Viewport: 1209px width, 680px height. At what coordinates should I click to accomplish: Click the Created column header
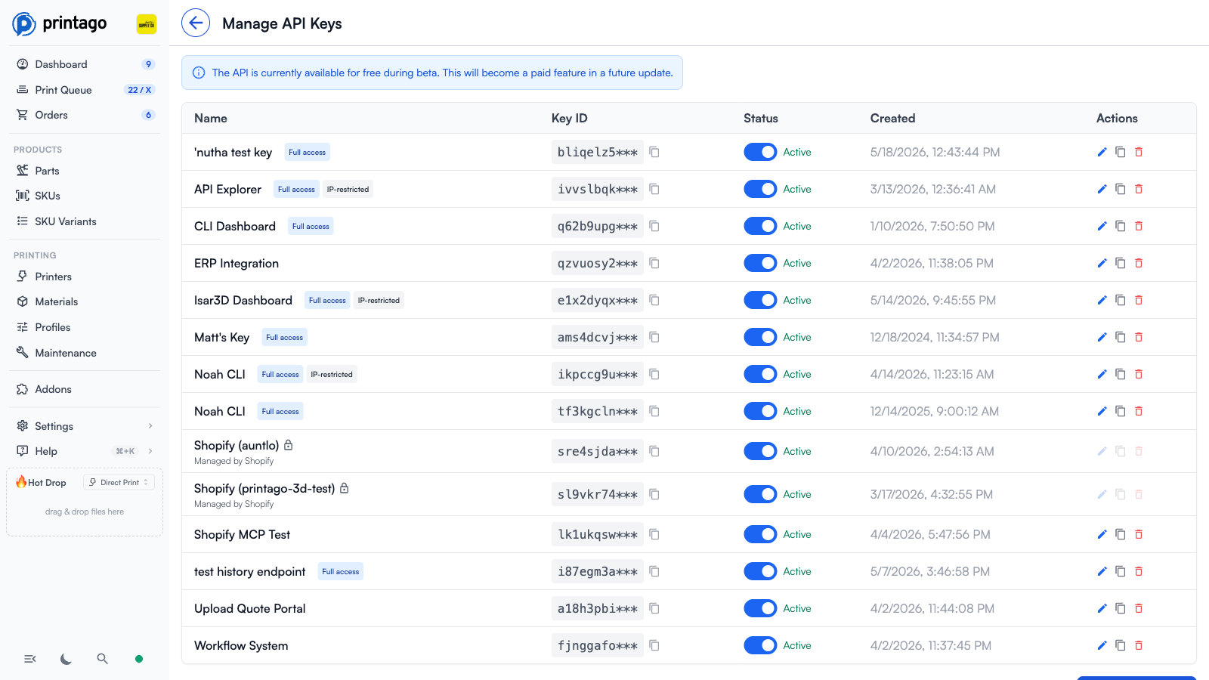click(x=892, y=119)
